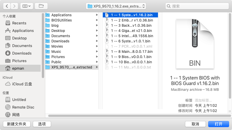Click the 打开 open button
The width and height of the screenshot is (232, 130).
pos(218,124)
